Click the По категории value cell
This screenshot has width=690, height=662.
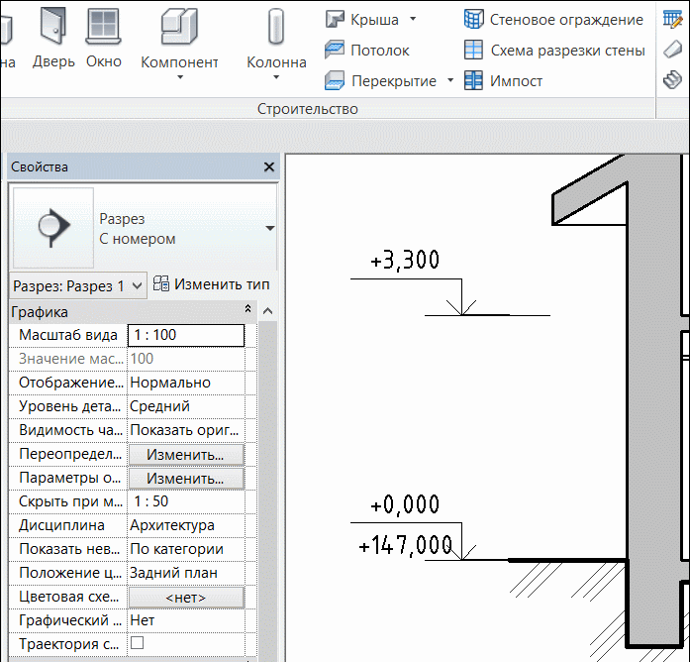click(186, 549)
